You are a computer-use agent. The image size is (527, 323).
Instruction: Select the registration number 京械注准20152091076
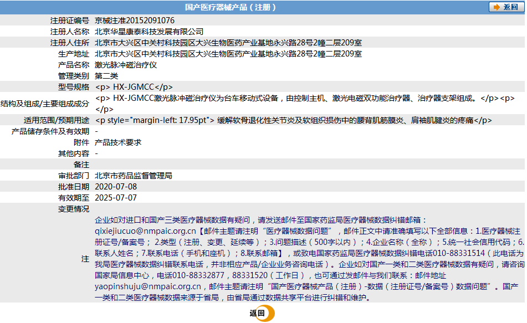(x=135, y=20)
